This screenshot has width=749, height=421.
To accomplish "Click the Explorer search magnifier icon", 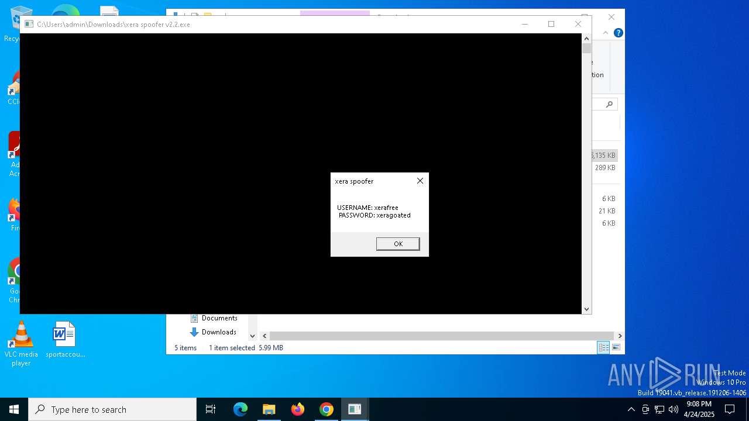I will click(609, 104).
